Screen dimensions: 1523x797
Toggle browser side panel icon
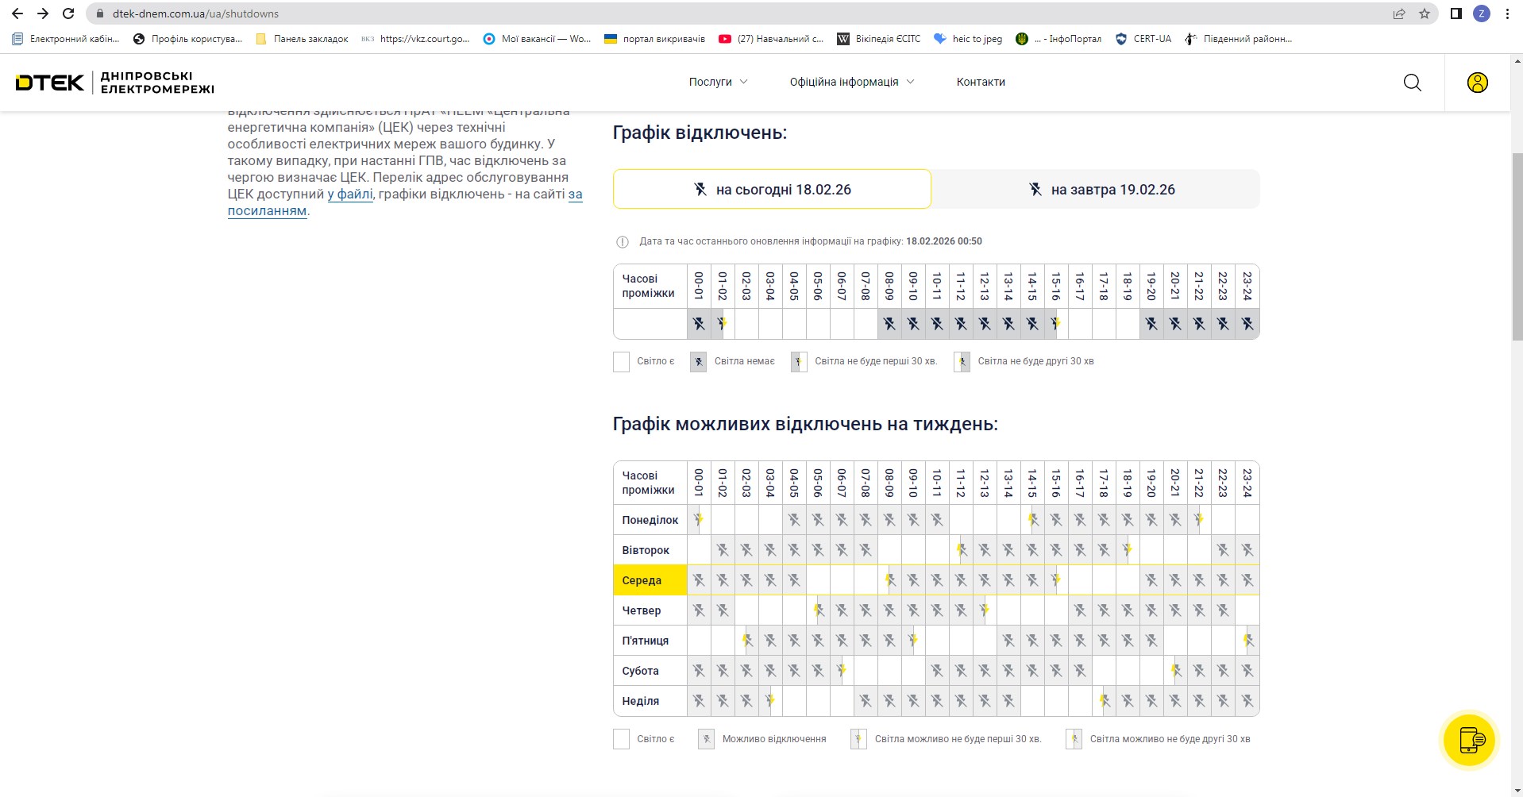coord(1456,13)
